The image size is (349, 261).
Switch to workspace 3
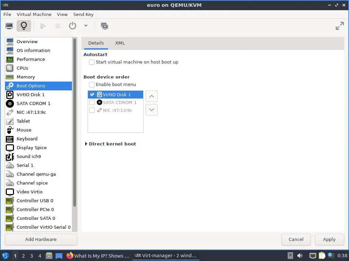[32, 256]
